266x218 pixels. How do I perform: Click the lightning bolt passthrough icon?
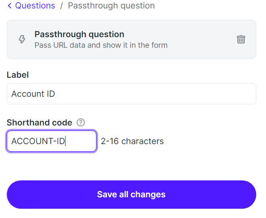click(22, 39)
